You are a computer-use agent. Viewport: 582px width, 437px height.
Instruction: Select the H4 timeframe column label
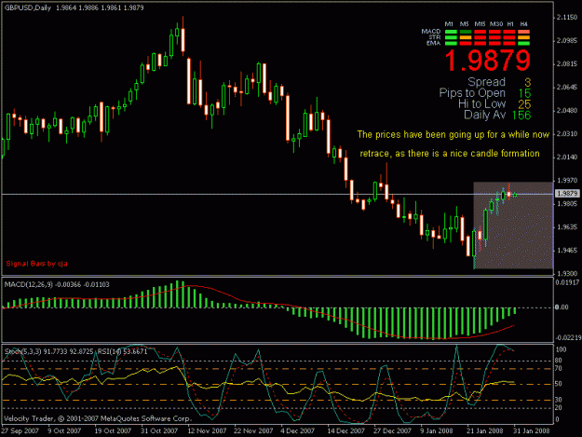pyautogui.click(x=523, y=24)
